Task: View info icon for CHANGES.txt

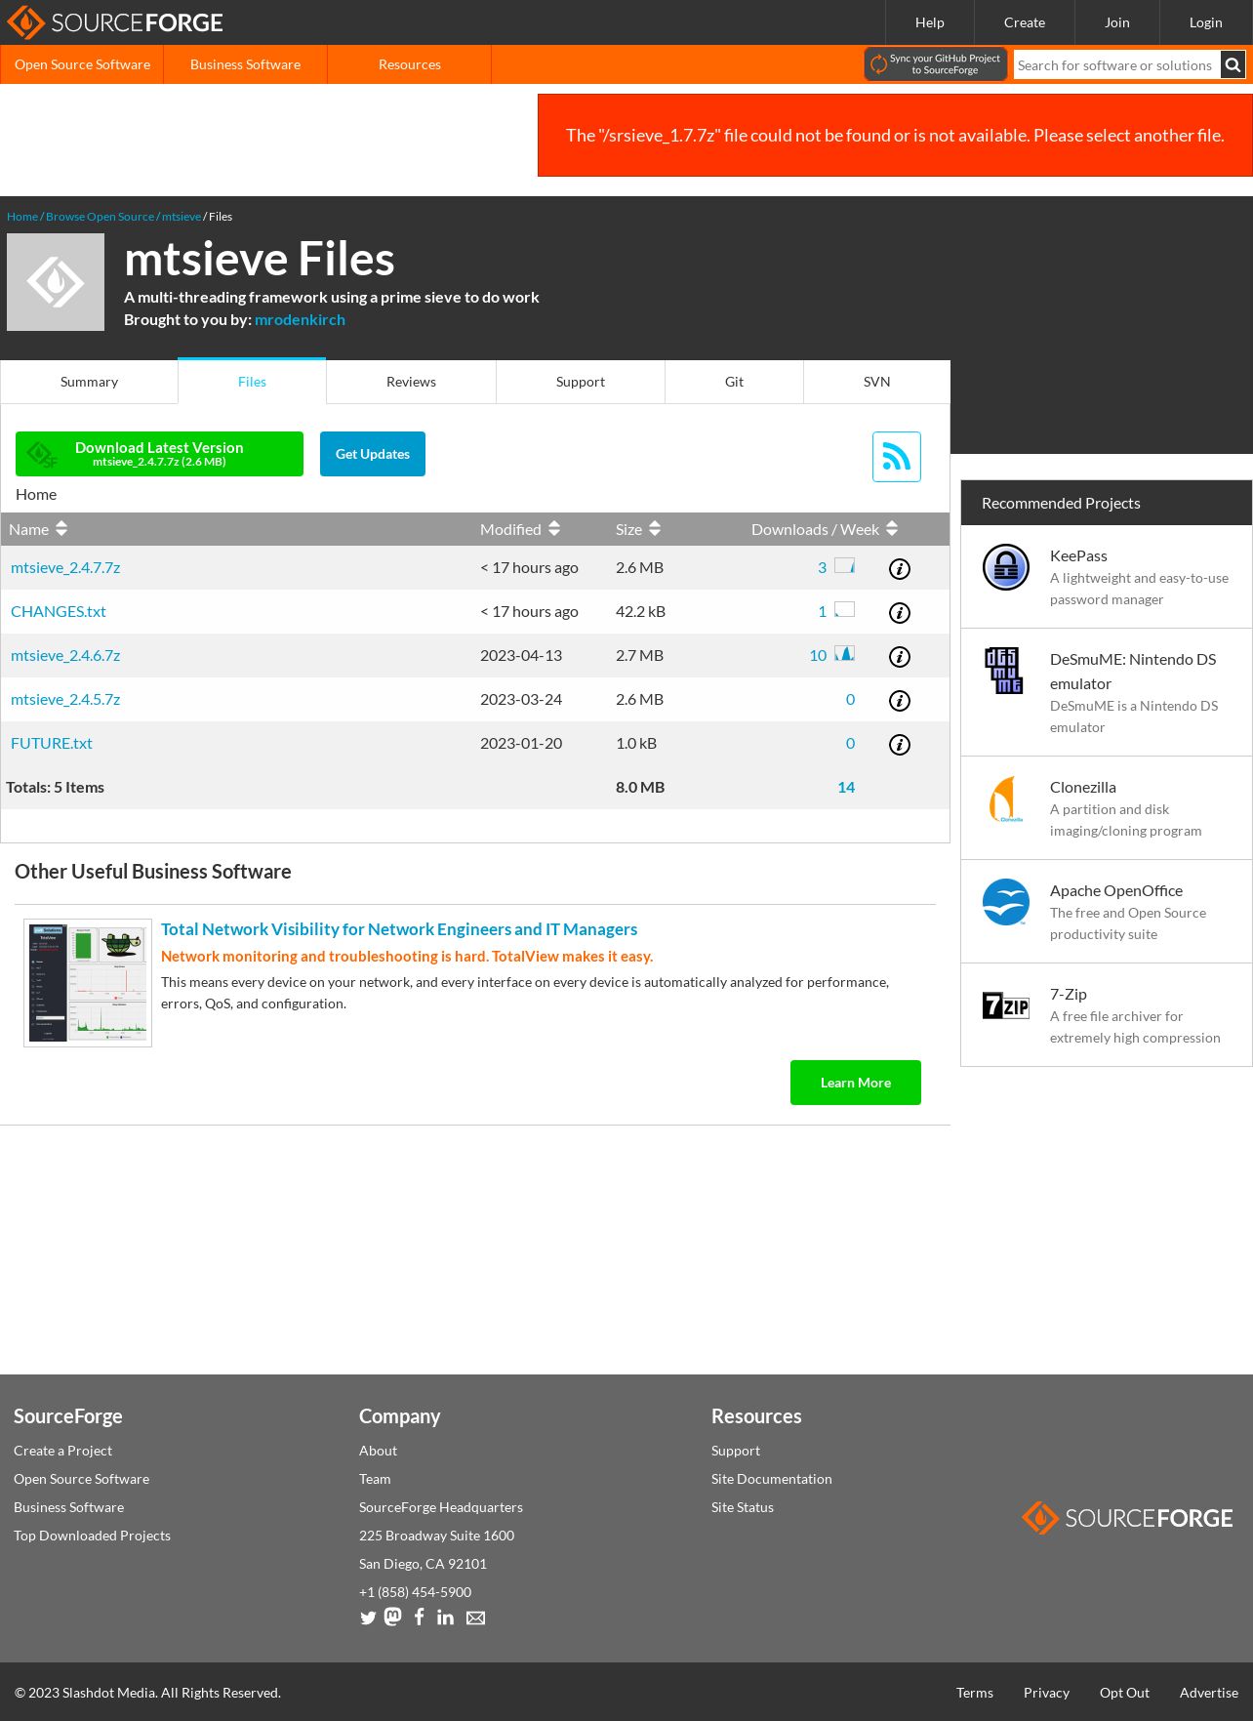Action: click(900, 613)
